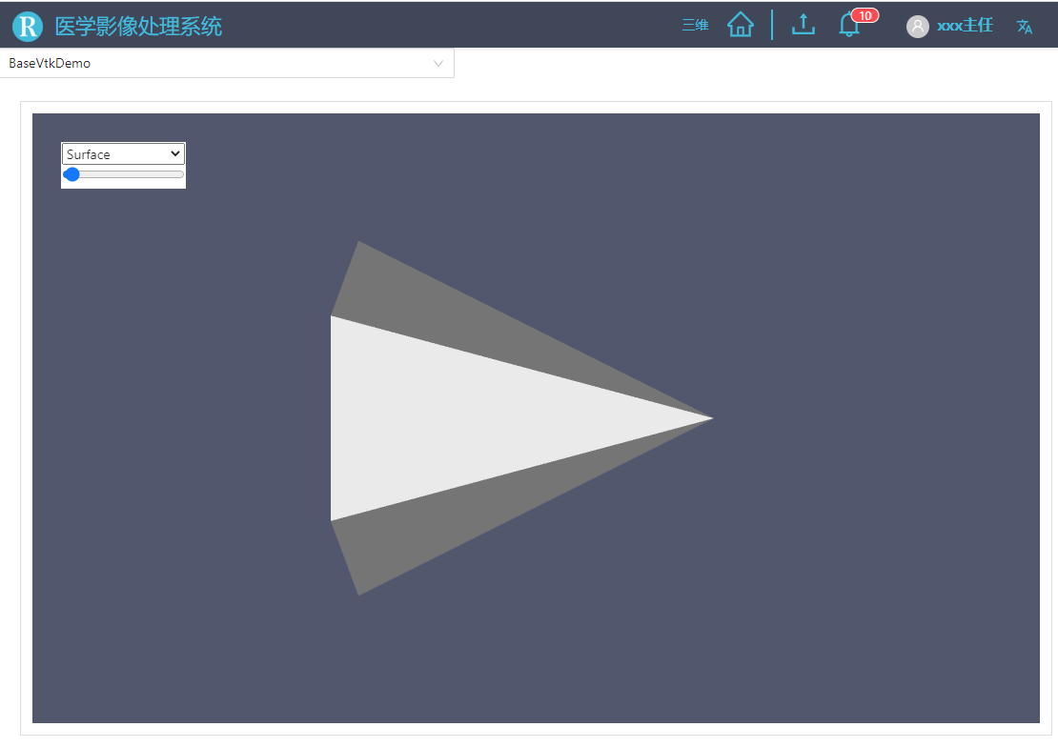Click the red 10 notification badge
This screenshot has width=1058, height=747.
[865, 15]
